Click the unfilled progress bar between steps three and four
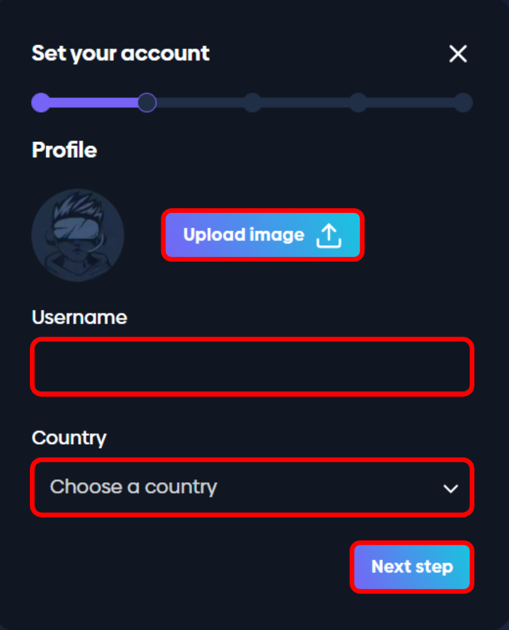509x630 pixels. 305,103
